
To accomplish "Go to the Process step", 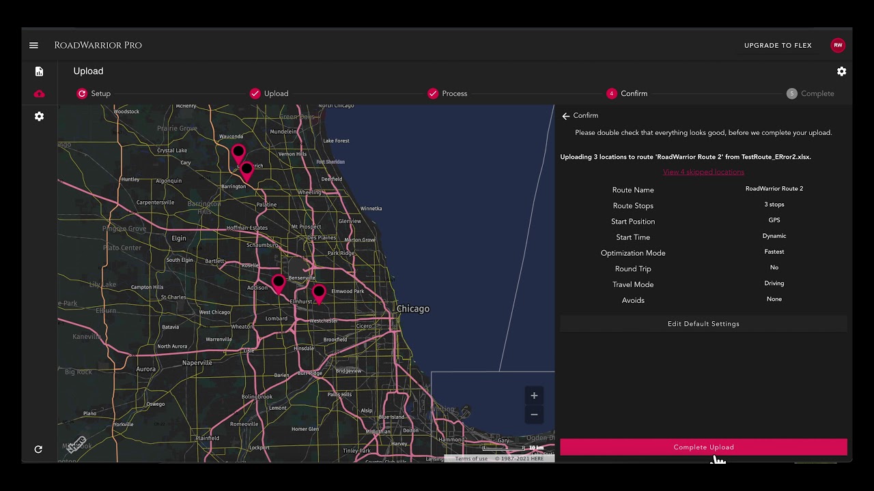I will tap(447, 93).
